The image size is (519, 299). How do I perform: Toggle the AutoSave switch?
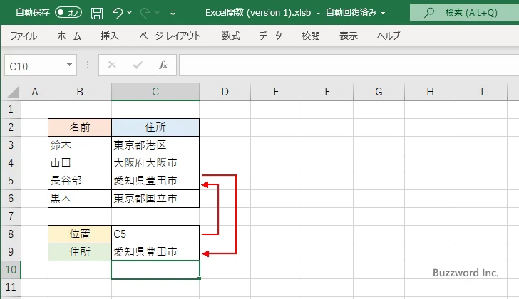(68, 13)
